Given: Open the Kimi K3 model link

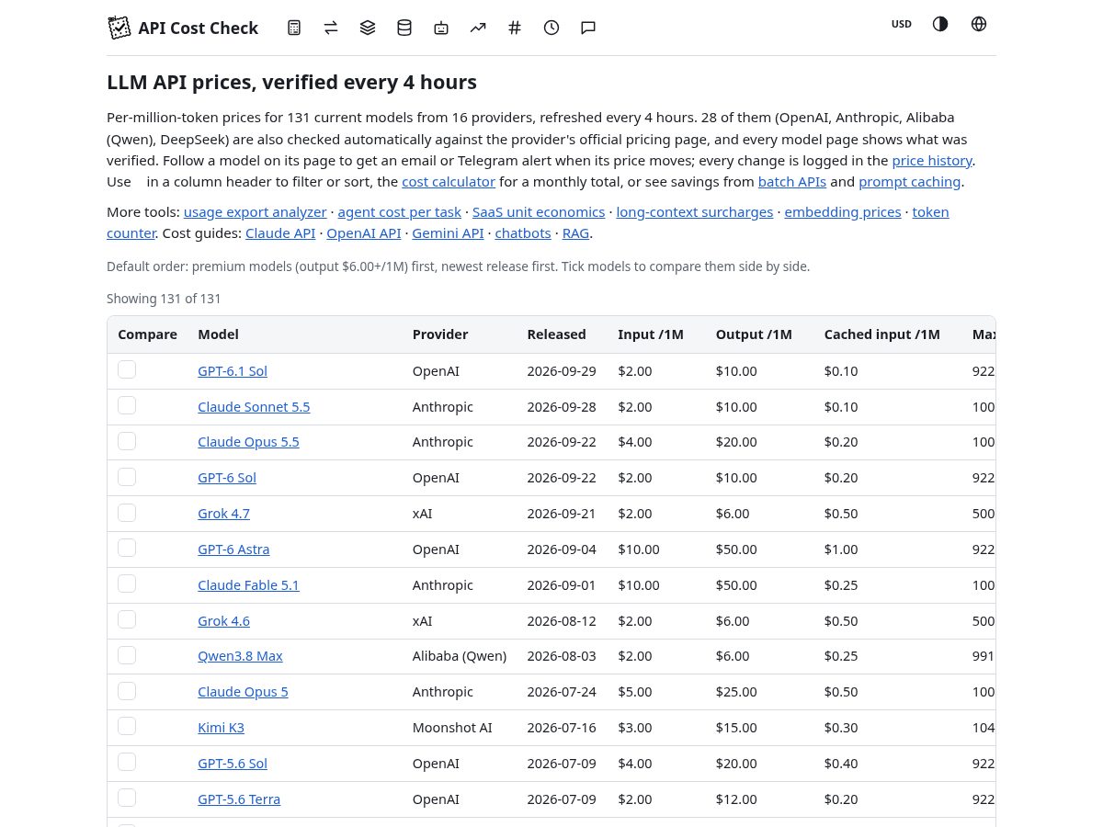Looking at the screenshot, I should coord(221,728).
